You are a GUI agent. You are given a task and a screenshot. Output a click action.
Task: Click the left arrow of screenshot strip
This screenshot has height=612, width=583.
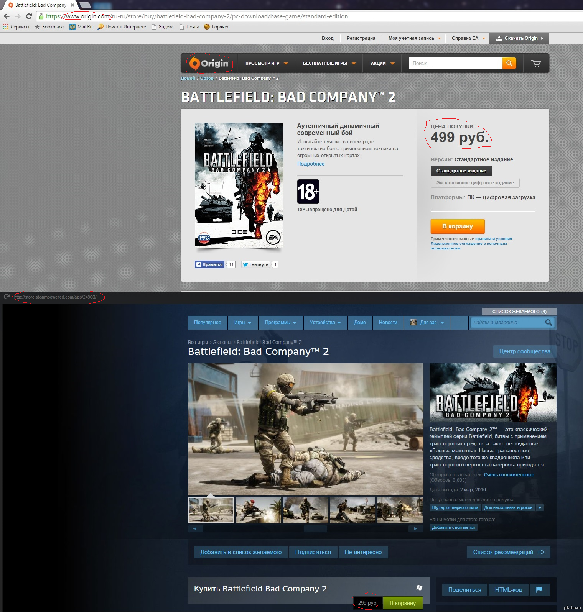pyautogui.click(x=195, y=528)
